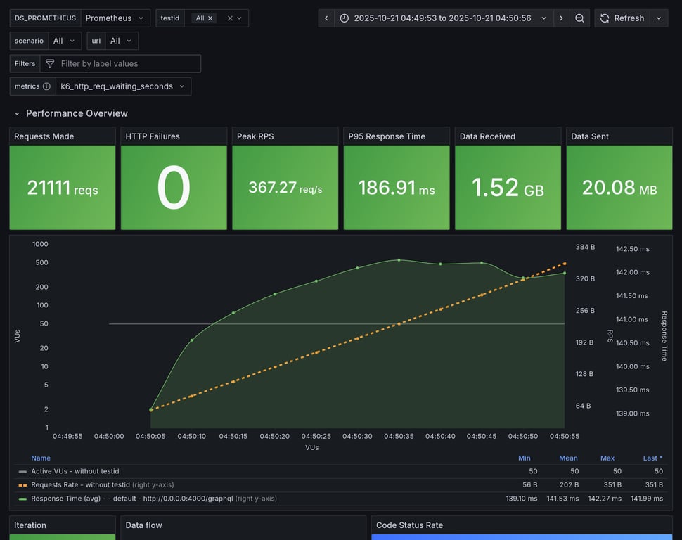Toggle Active VUs series in legend
This screenshot has height=540, width=682.
74,471
